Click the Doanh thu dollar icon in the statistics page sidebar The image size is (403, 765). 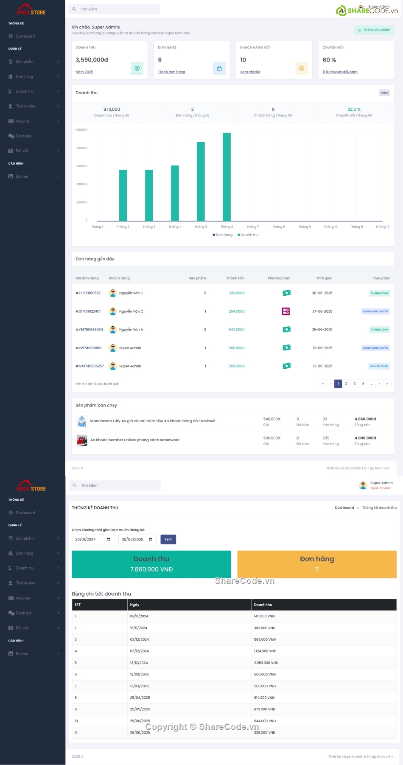(x=10, y=568)
